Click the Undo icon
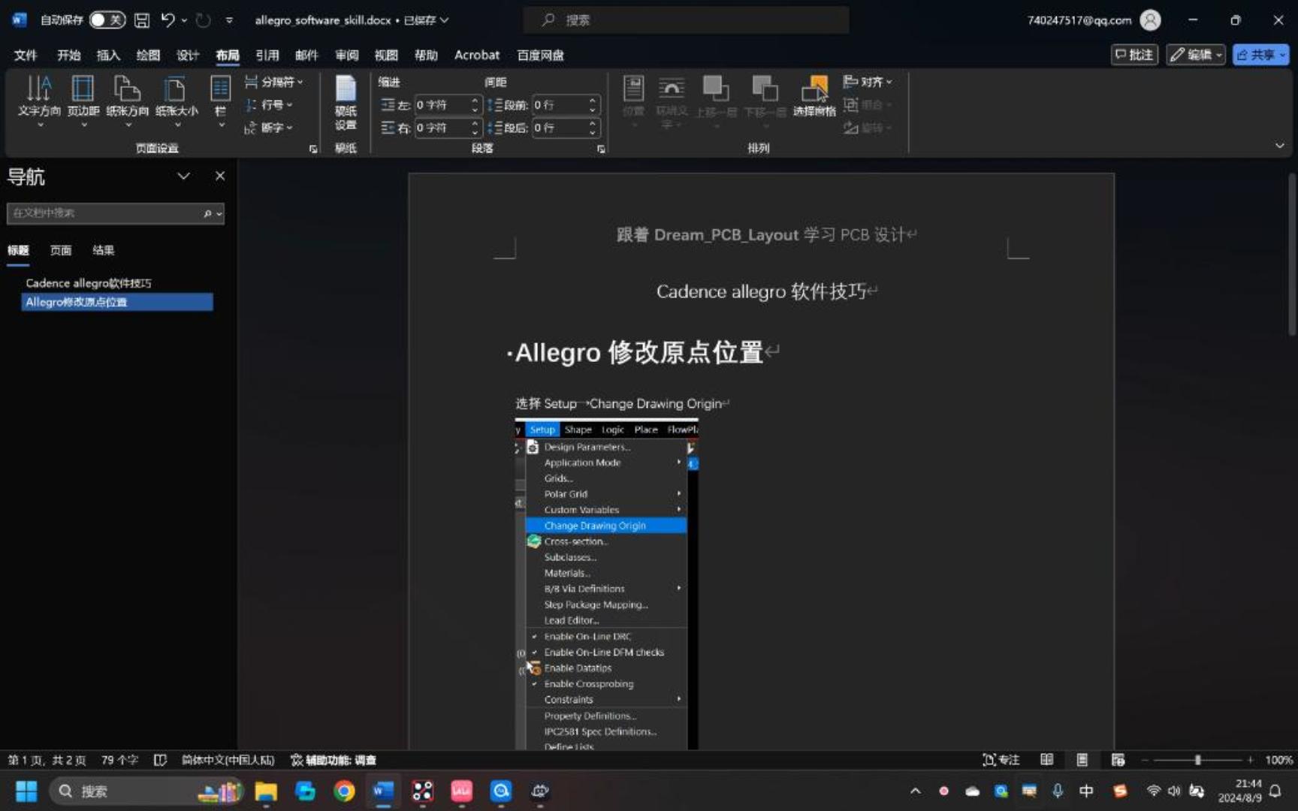 (x=168, y=20)
